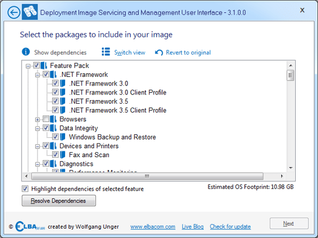Click the Estimated OS Footprint 10.98 GB text
Image resolution: width=318 pixels, height=238 pixels.
(x=251, y=187)
